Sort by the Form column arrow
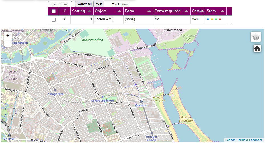Image resolution: width=265 pixels, height=145 pixels. click(149, 11)
